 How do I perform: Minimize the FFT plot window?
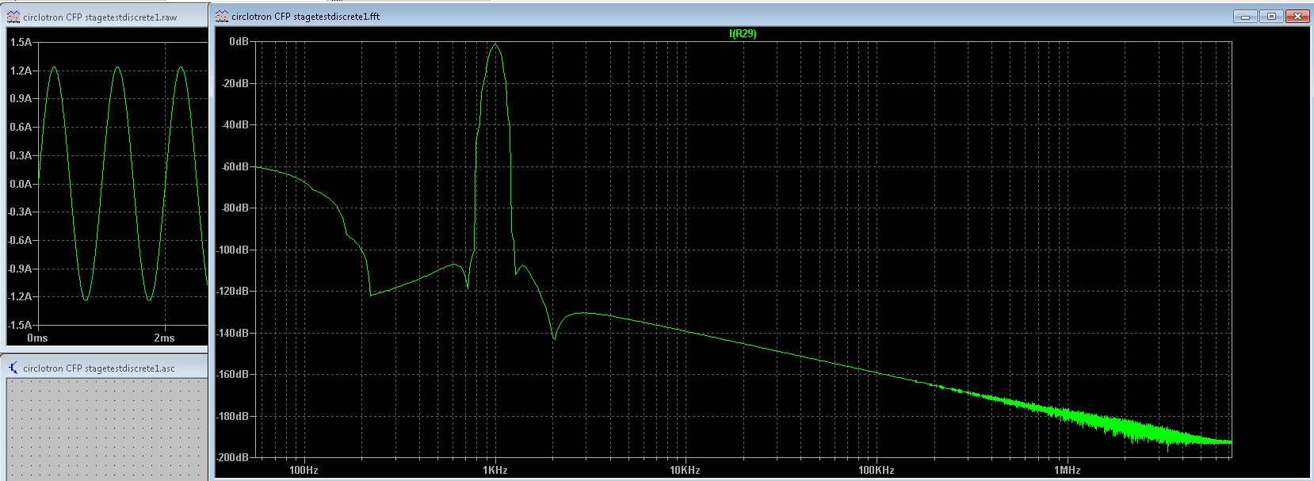click(1245, 16)
